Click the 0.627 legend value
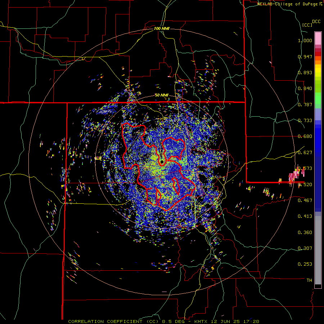Screen dimensions: 324x324 [x=305, y=153]
